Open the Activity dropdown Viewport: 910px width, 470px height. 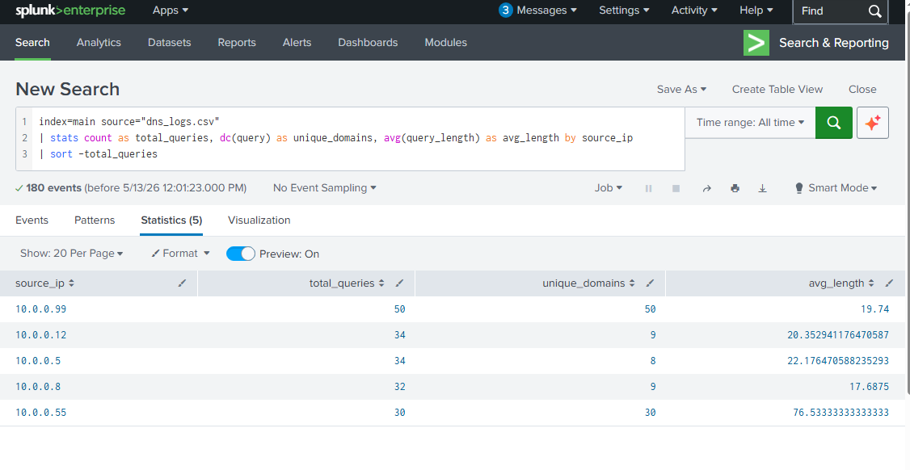(x=694, y=10)
